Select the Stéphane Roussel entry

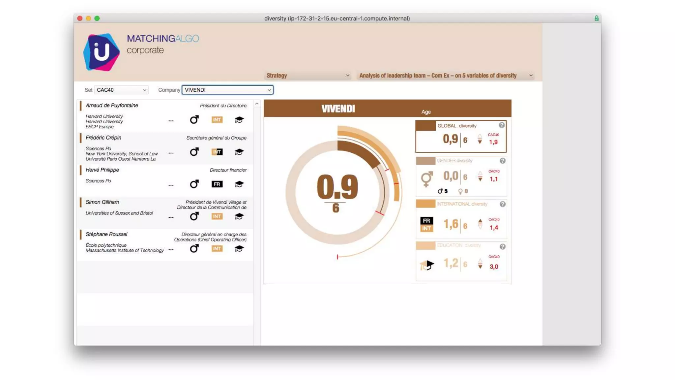coord(106,234)
